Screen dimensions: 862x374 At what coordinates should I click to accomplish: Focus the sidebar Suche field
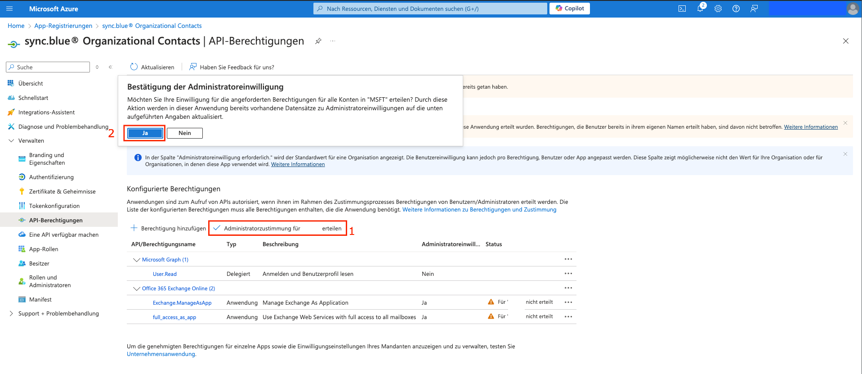coord(48,67)
